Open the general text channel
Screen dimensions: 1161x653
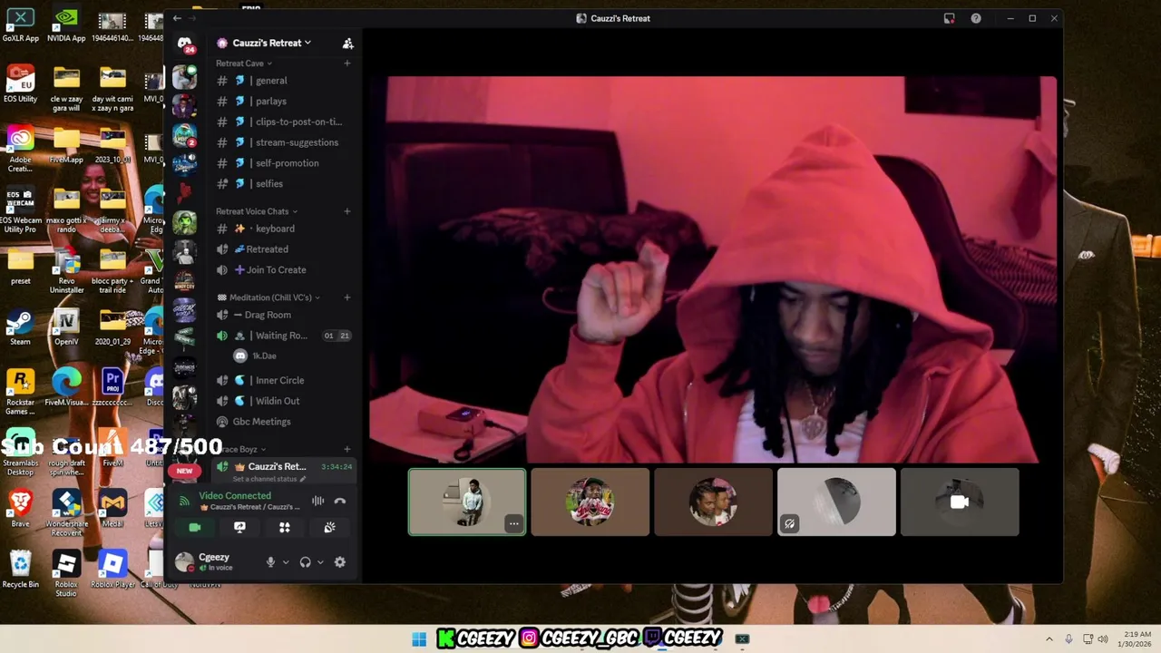point(284,81)
